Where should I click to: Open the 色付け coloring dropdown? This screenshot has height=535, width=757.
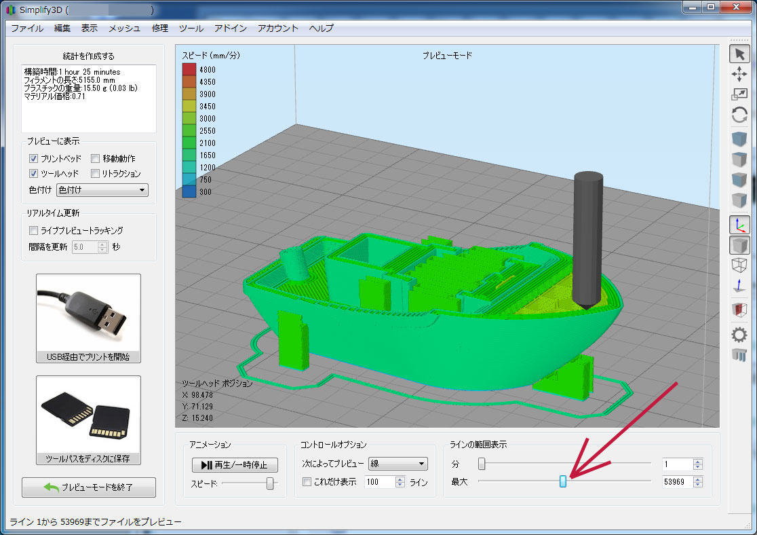tap(102, 190)
